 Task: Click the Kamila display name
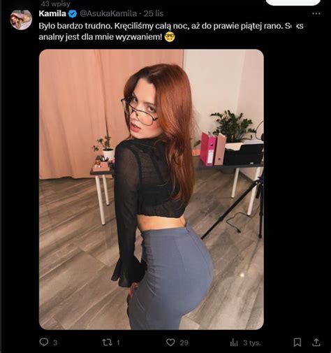click(52, 13)
